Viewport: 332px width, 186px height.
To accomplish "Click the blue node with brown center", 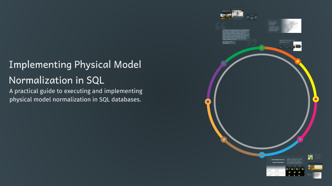I will click(262, 155).
